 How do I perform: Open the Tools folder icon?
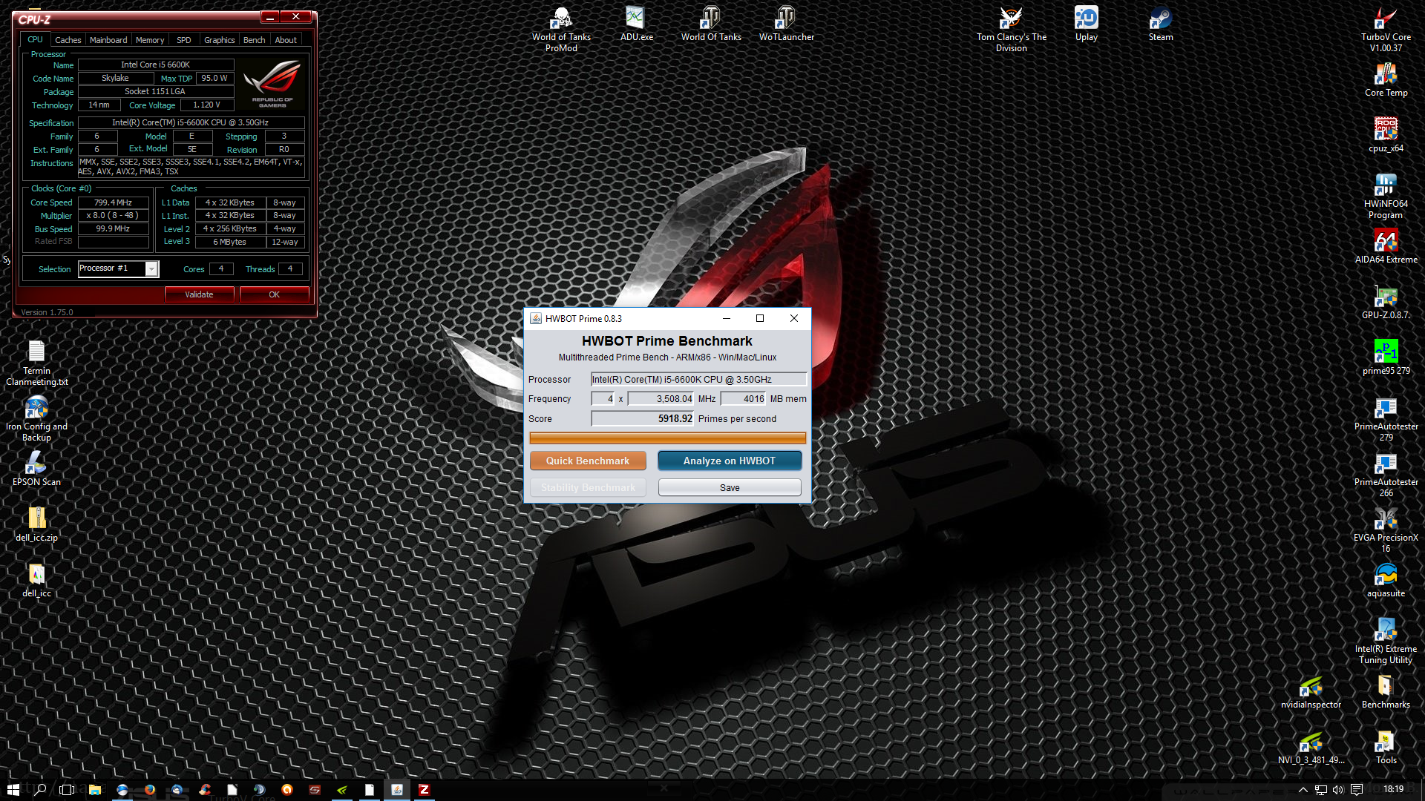click(x=1386, y=747)
